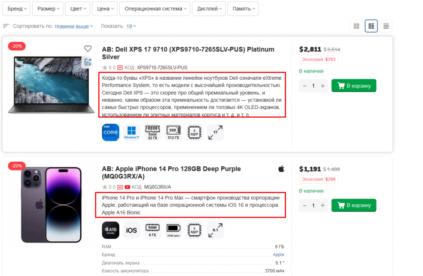This screenshot has width=423, height=276.
Task: Add Dell XPS 17 to wishlist (heart)
Action: point(88,49)
